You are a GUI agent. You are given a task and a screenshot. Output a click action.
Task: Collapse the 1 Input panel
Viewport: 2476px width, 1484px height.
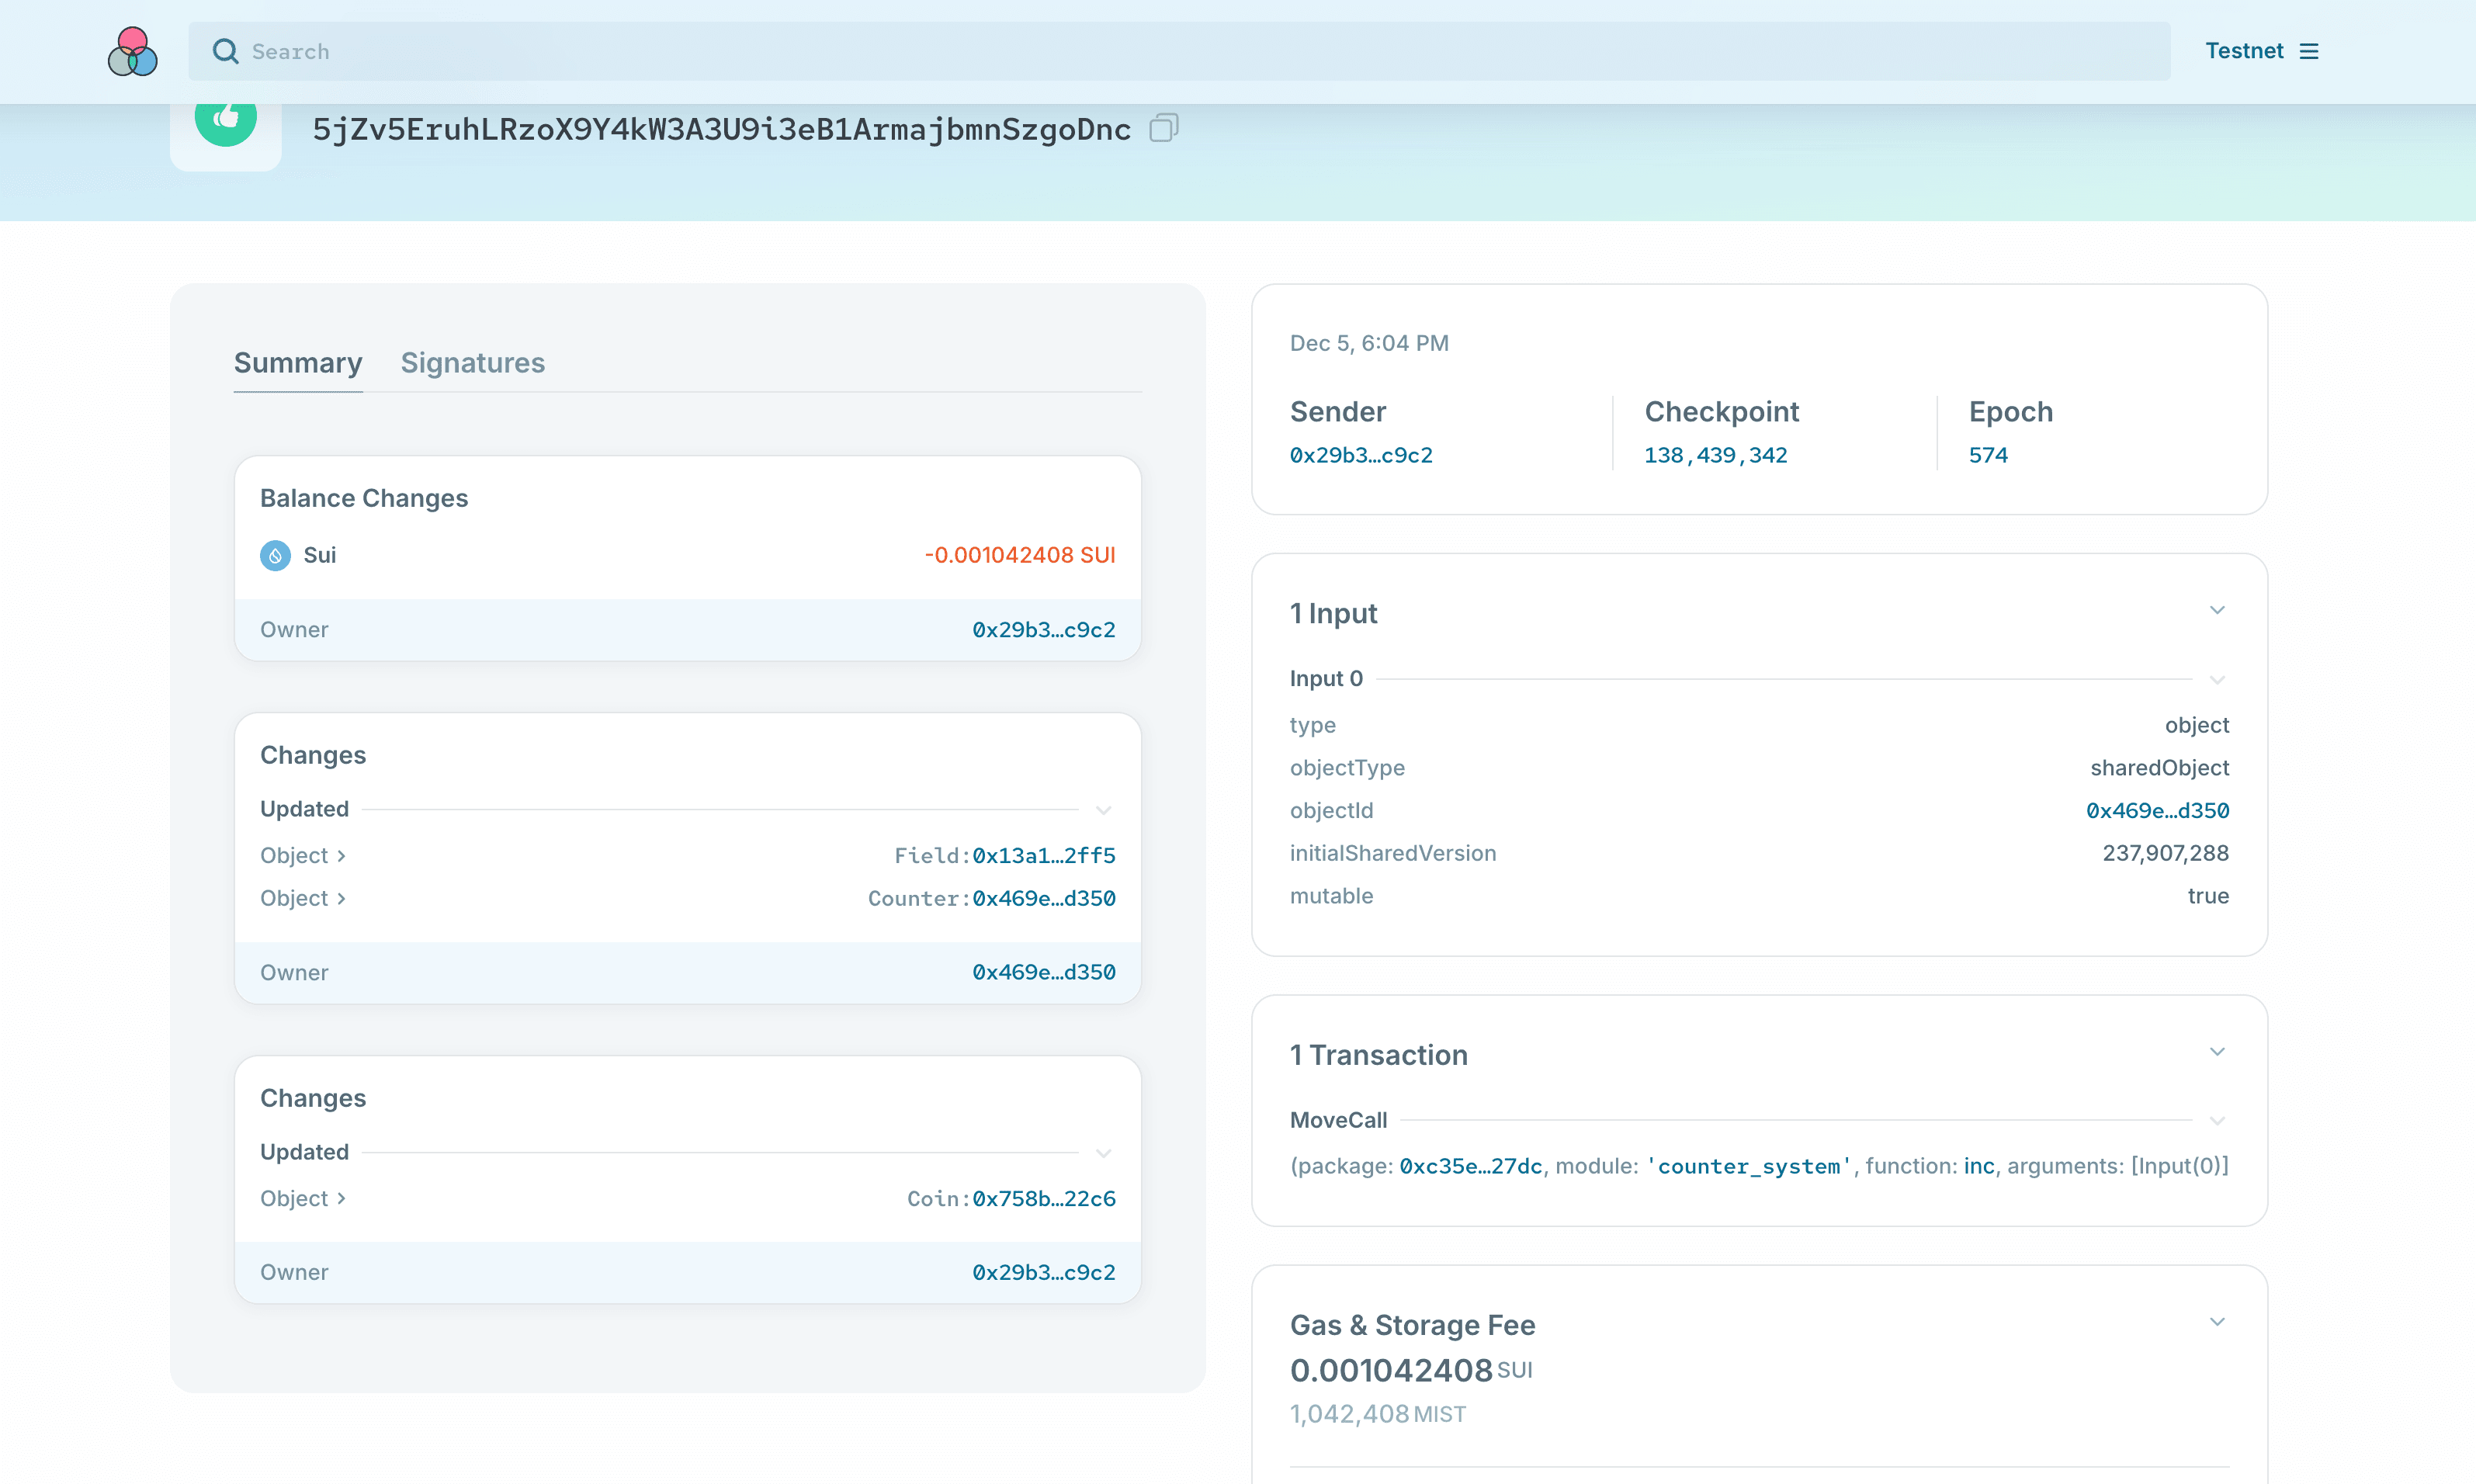[x=2217, y=610]
